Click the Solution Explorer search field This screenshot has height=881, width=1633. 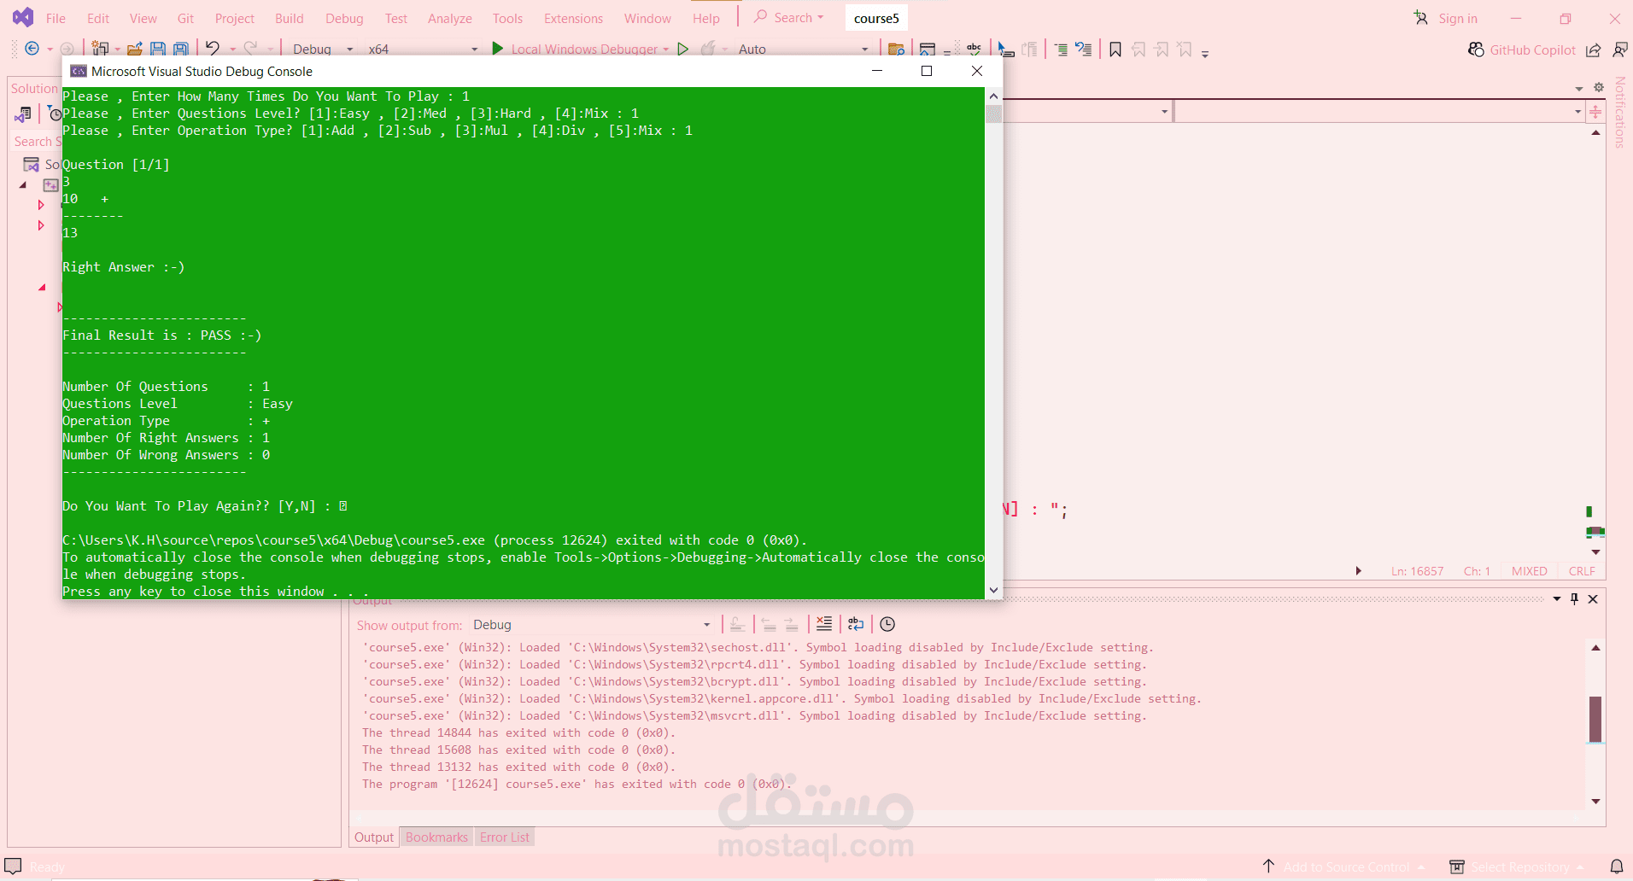click(x=35, y=142)
